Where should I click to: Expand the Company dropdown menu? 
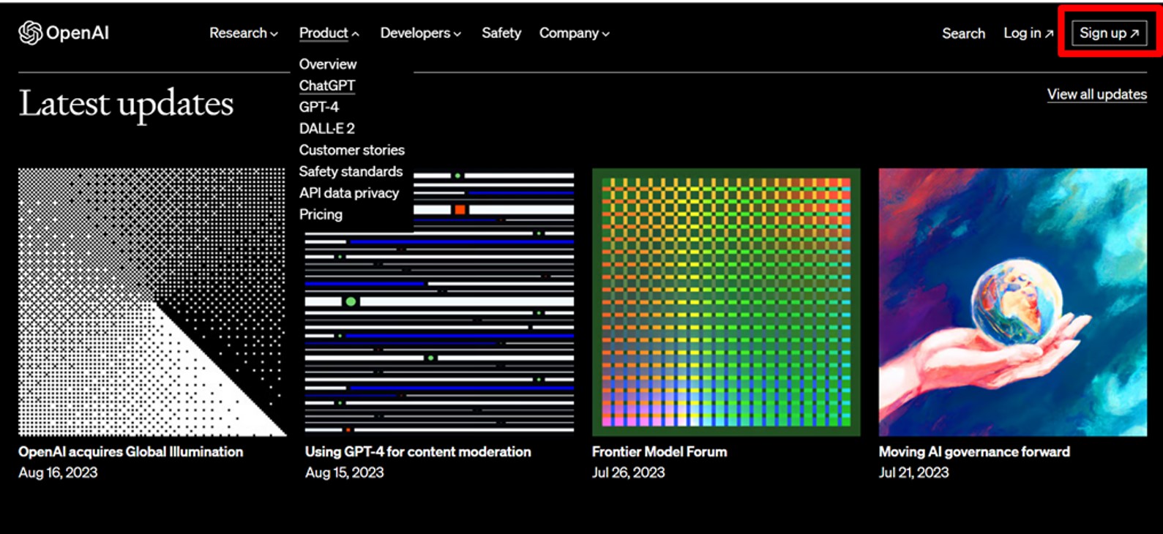pyautogui.click(x=574, y=33)
